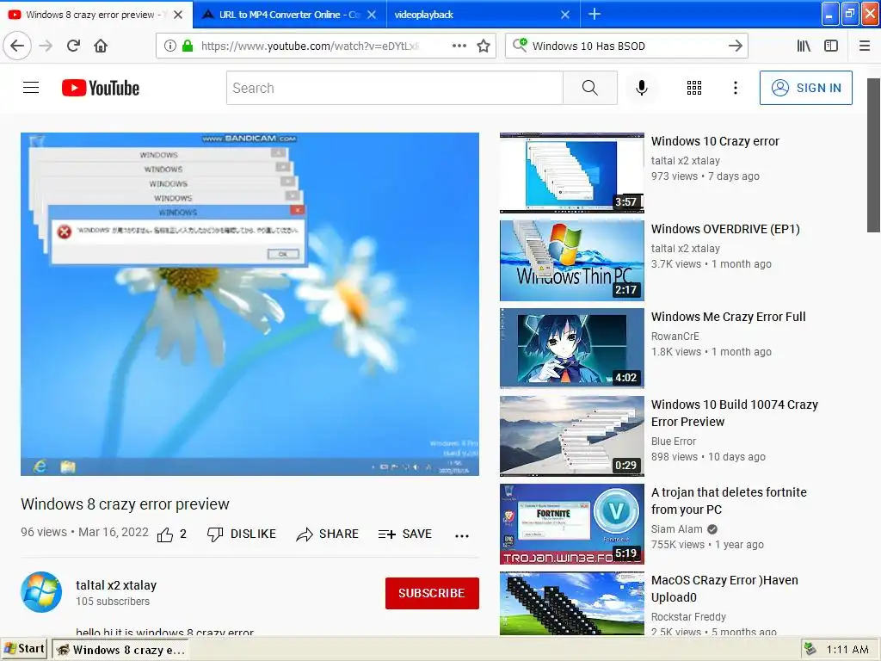Click the YouTube search magnifier button
The height and width of the screenshot is (661, 881).
click(x=590, y=88)
